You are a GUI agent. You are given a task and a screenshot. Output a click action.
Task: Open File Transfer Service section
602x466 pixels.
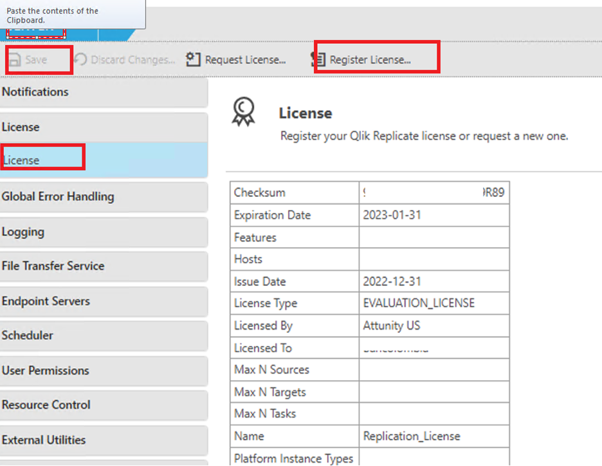[104, 266]
